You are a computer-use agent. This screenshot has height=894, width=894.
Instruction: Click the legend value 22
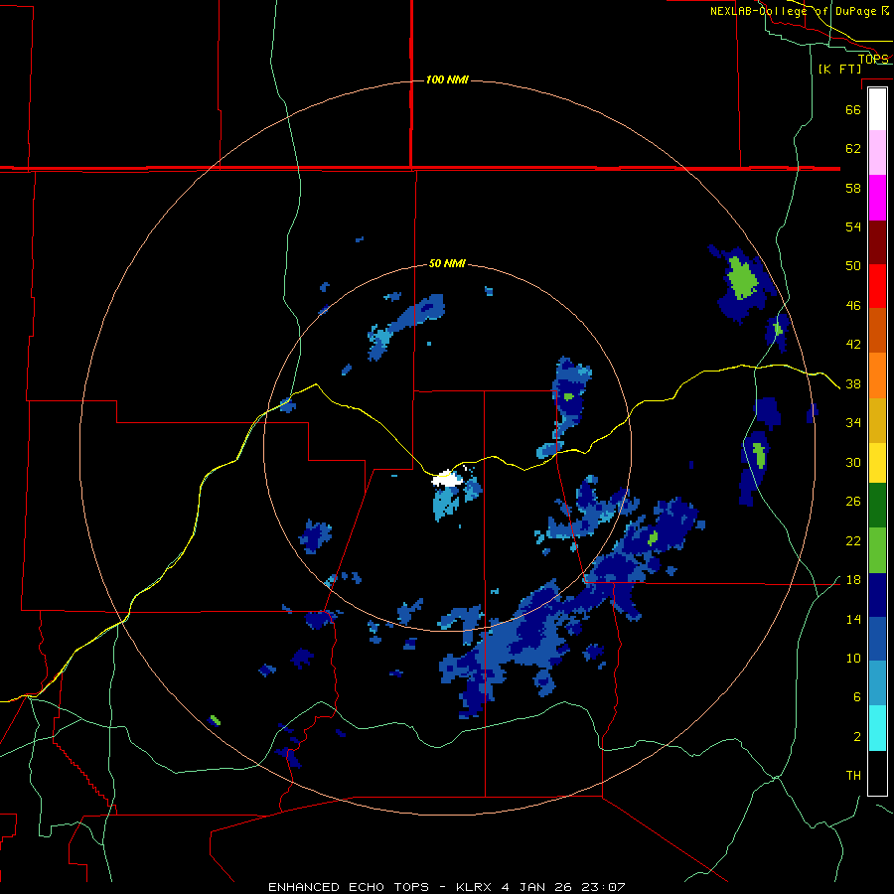coord(853,541)
